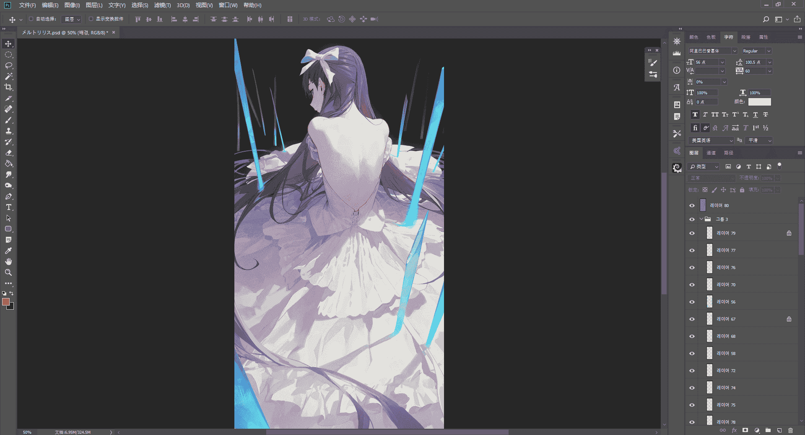Screen dimensions: 805x435
Task: Select the Horizontal Type tool
Action: [8, 207]
